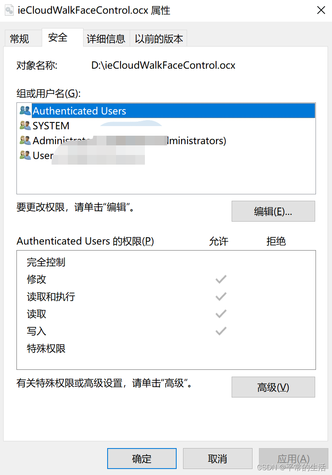Click the 编辑(E) button to change permissions
The width and height of the screenshot is (332, 475).
[x=273, y=211]
